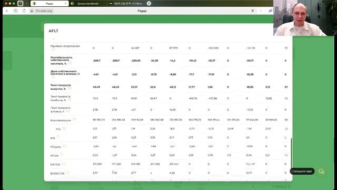The image size is (337, 190).
Task: Open the browser three-dots menu
Action: click(x=261, y=11)
